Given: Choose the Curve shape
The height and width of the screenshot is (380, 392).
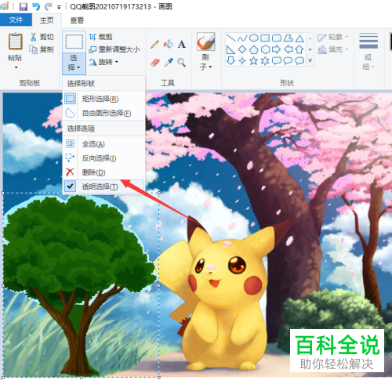Looking at the screenshot, I should [242, 38].
